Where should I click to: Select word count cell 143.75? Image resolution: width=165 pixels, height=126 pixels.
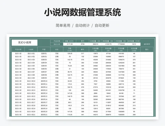(70, 60)
